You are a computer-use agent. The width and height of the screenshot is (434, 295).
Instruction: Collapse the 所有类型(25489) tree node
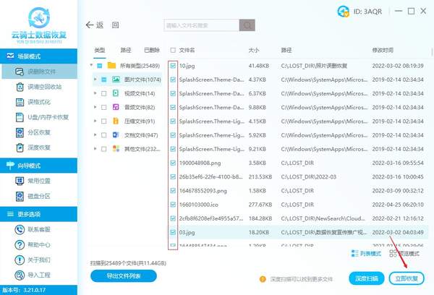coord(91,65)
